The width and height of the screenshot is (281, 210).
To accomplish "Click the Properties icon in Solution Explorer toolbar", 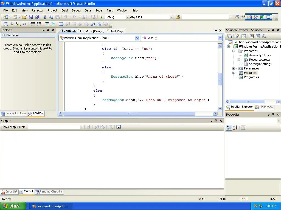I will click(x=229, y=36).
